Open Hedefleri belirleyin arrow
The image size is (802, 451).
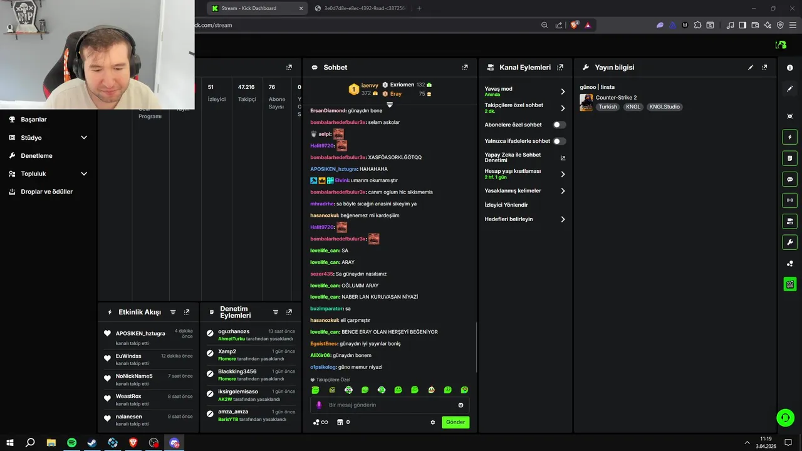pos(563,219)
